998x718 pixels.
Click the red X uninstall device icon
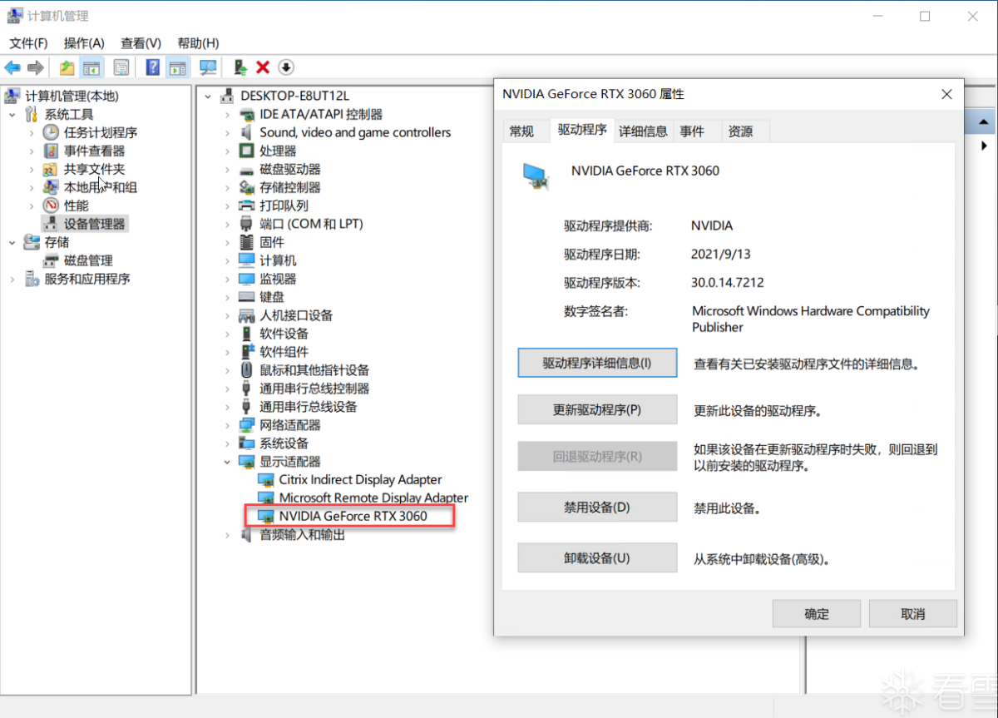click(x=263, y=67)
